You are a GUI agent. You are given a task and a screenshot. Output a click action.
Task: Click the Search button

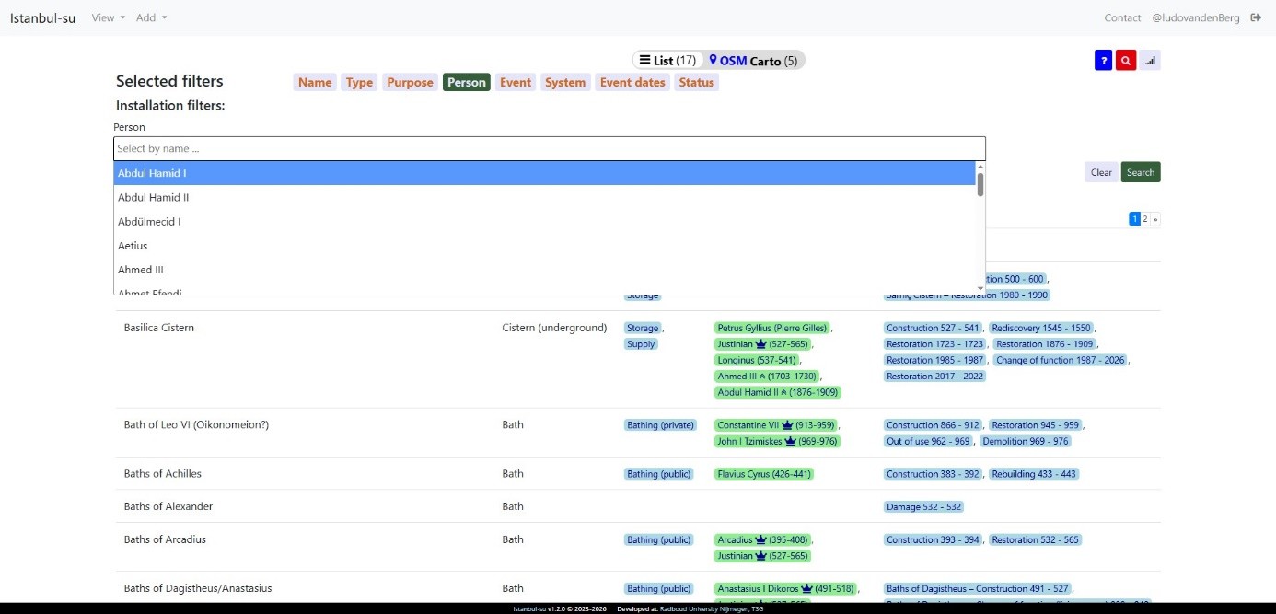click(1141, 172)
